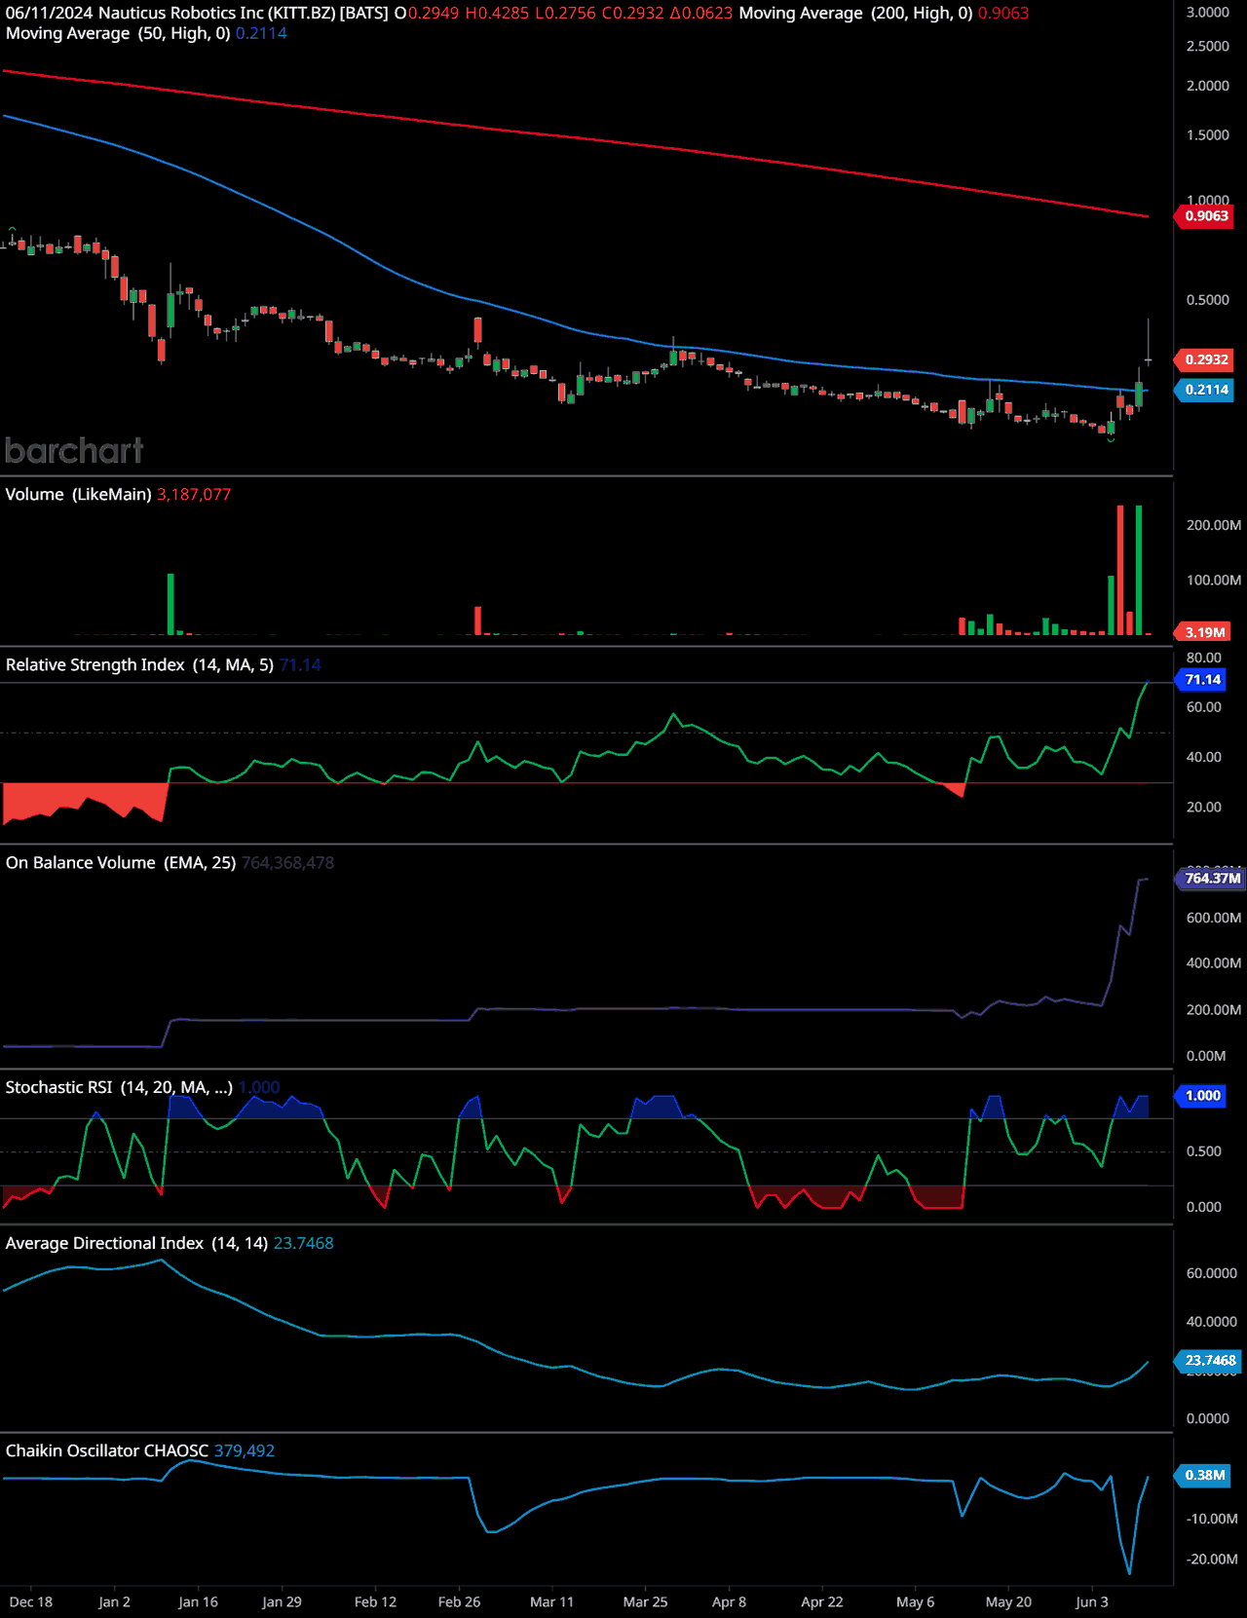Select the Moving Average (200, High, 0) legend
Viewport: 1247px width, 1618px height.
[x=855, y=14]
